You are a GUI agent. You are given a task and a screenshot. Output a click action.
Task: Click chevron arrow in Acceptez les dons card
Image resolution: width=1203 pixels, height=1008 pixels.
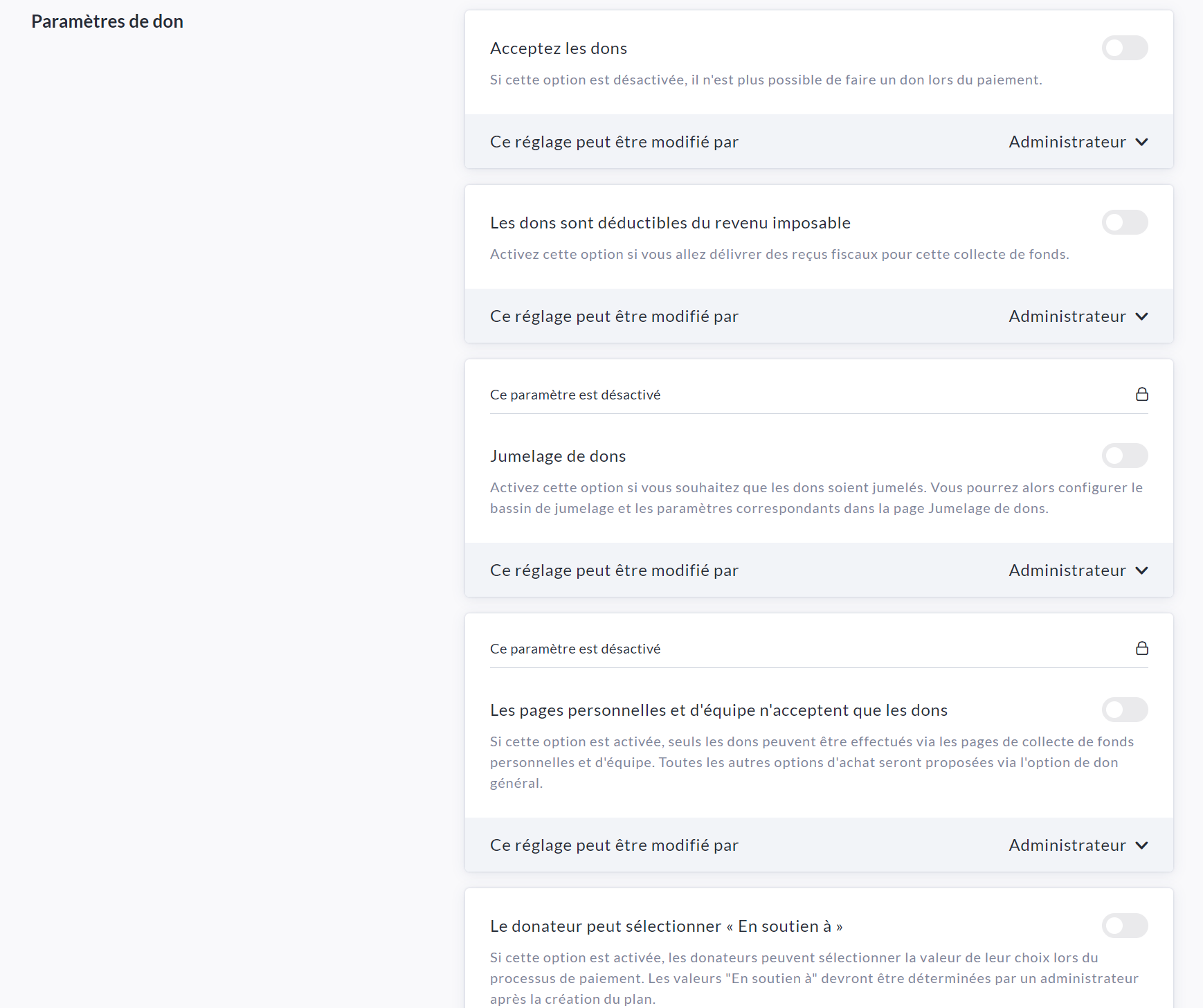[1141, 142]
